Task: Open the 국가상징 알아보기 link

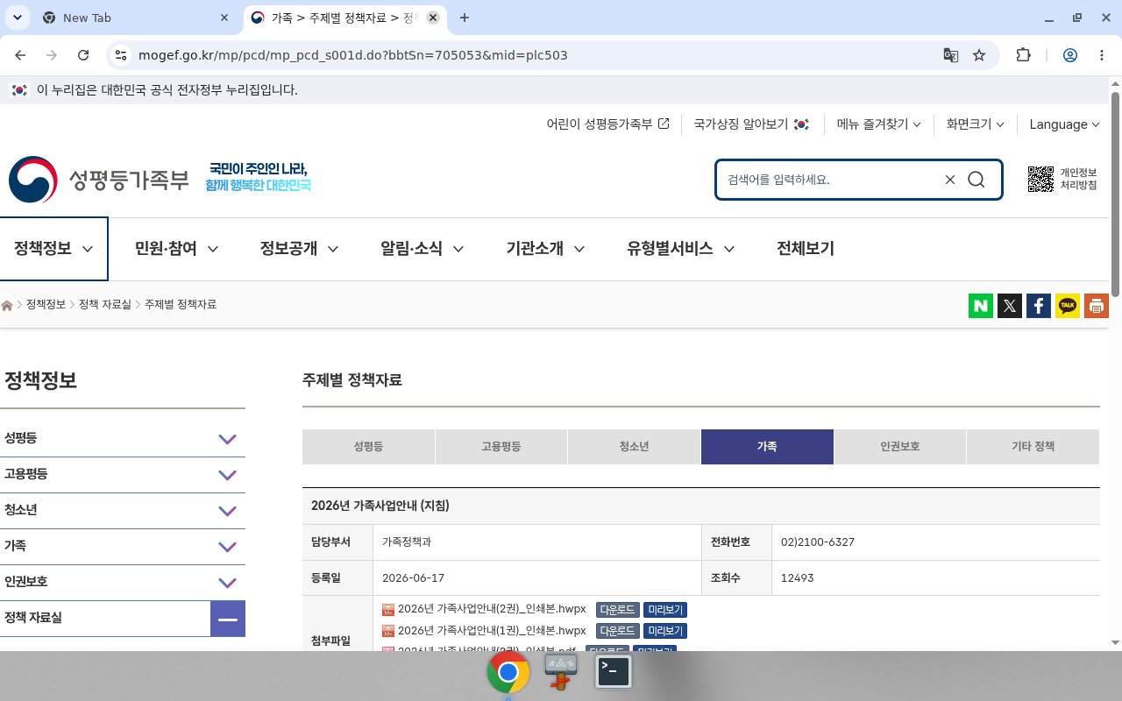Action: (751, 124)
